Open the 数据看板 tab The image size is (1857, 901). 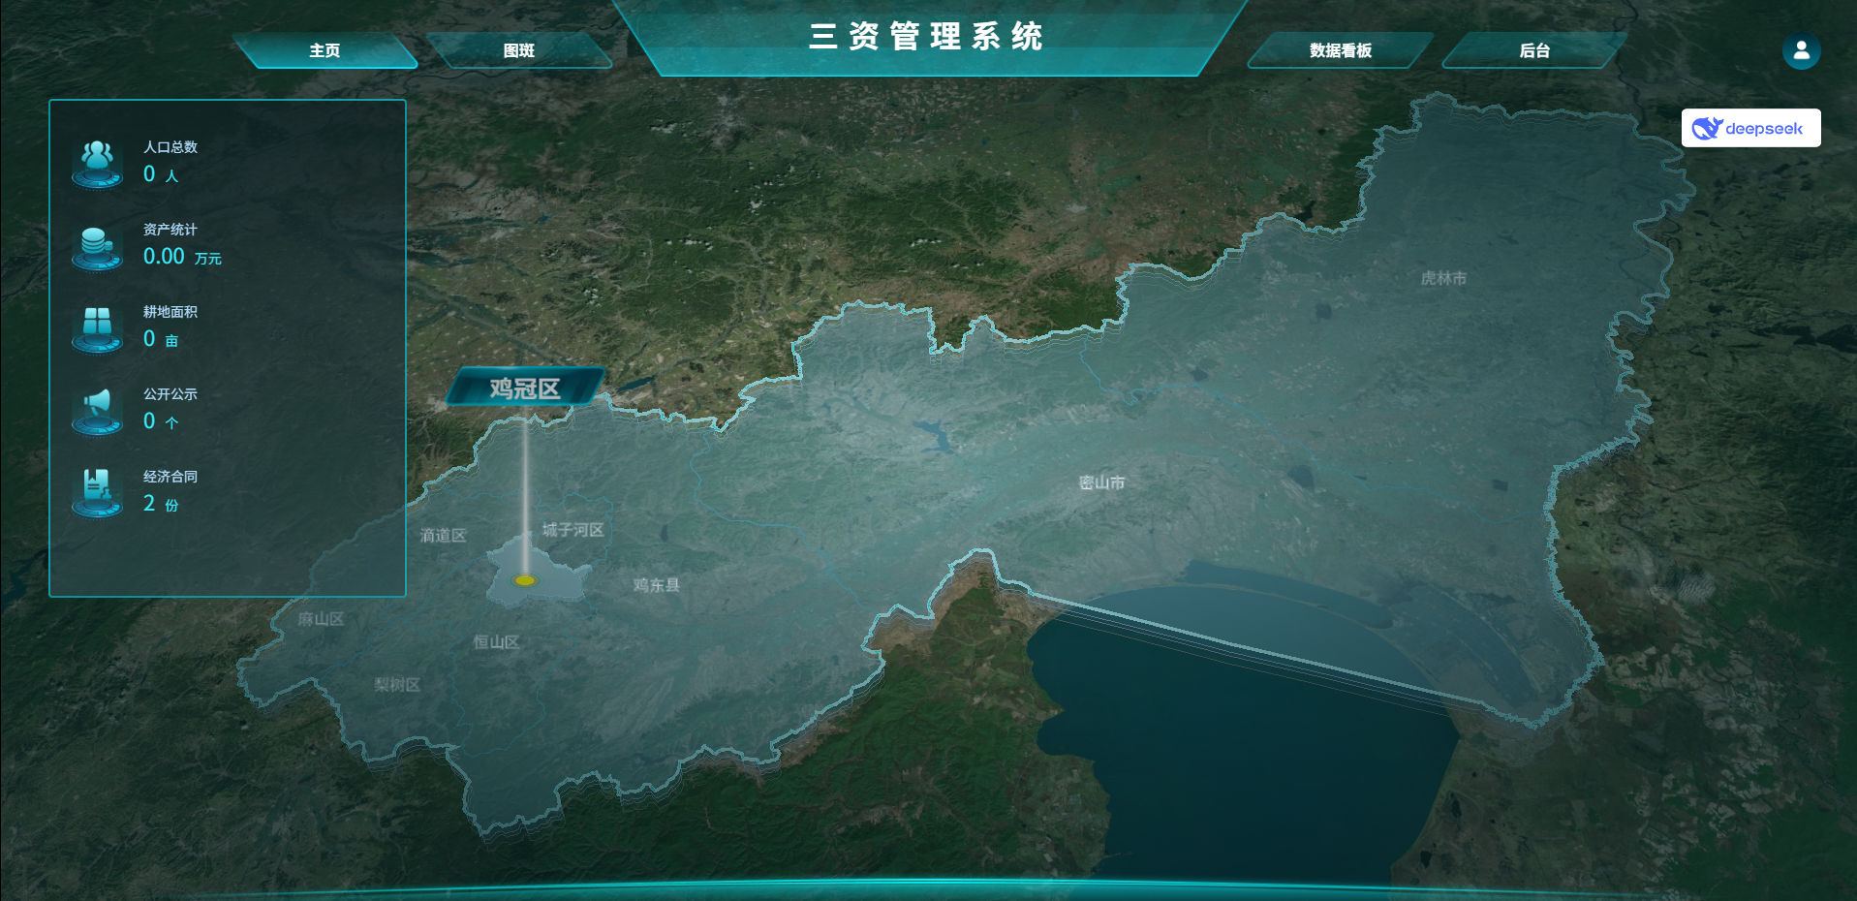click(1341, 50)
